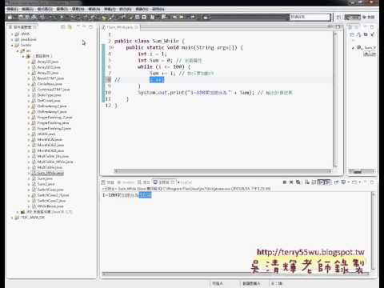Click the console vertical scrollbar
The image size is (384, 288).
pos(374,231)
